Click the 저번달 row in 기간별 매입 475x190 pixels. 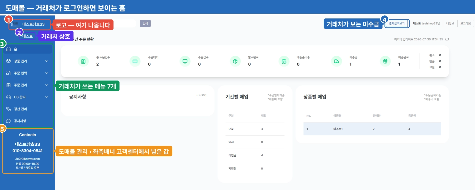click(x=255, y=169)
